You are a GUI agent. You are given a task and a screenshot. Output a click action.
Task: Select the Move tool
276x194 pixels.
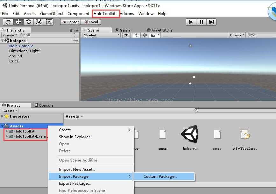pyautogui.click(x=18, y=22)
